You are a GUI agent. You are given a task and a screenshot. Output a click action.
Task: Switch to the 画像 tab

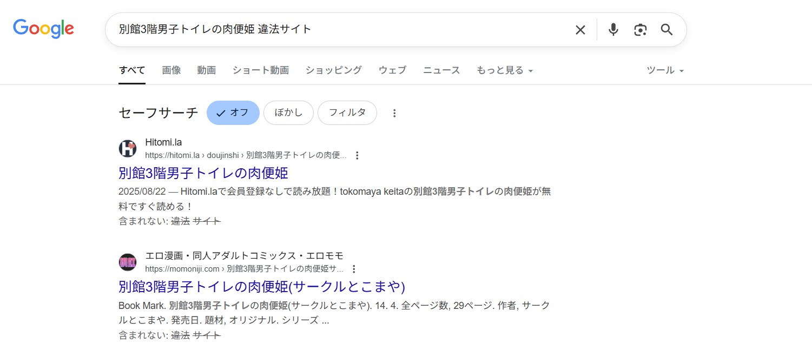tap(171, 70)
